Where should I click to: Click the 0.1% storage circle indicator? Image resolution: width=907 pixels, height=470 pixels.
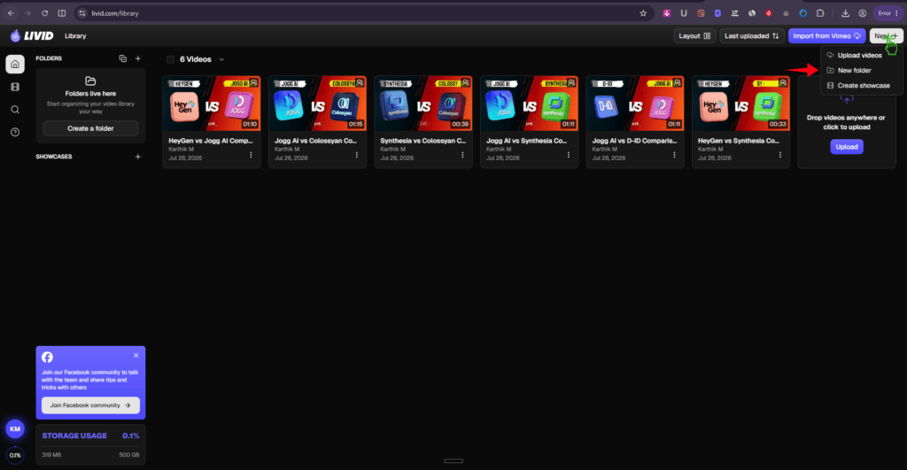(15, 455)
